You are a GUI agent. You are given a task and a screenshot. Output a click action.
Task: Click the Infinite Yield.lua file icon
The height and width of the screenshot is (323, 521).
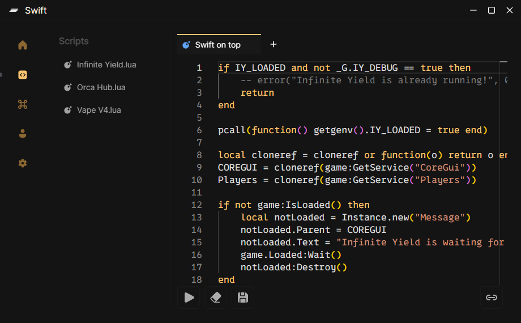(68, 65)
